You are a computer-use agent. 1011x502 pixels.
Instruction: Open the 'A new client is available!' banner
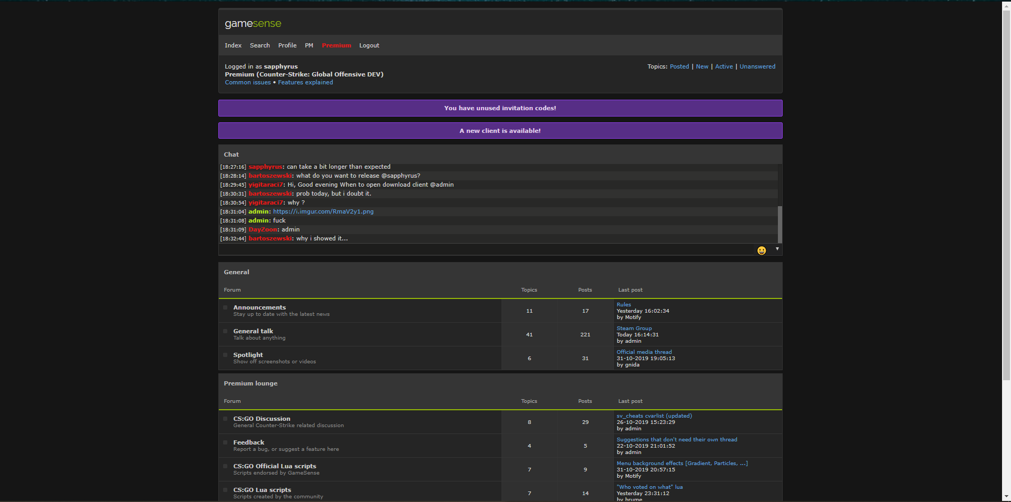(500, 130)
